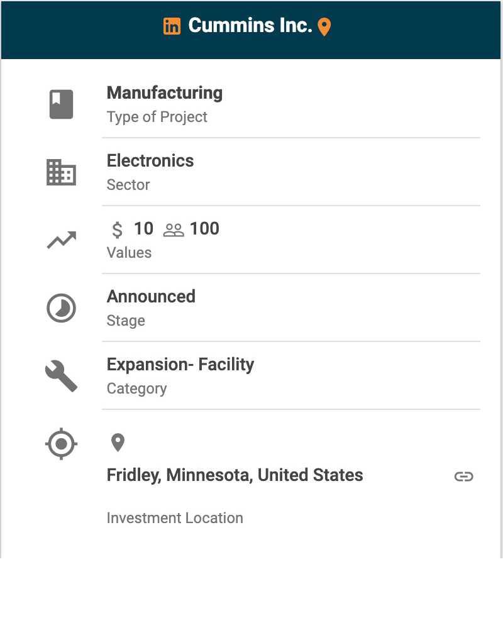Image resolution: width=503 pixels, height=635 pixels.
Task: Click the link icon beside Fridley location
Action: 463,477
